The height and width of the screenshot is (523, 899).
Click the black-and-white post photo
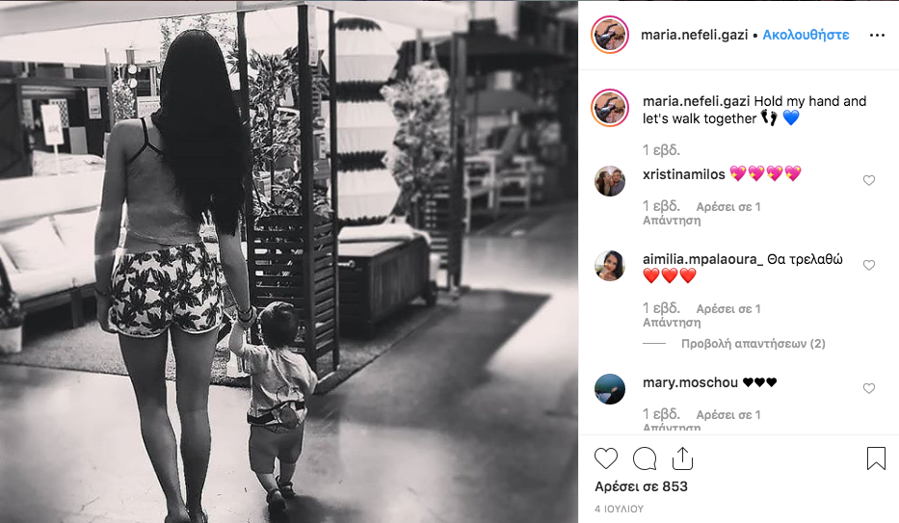click(289, 261)
